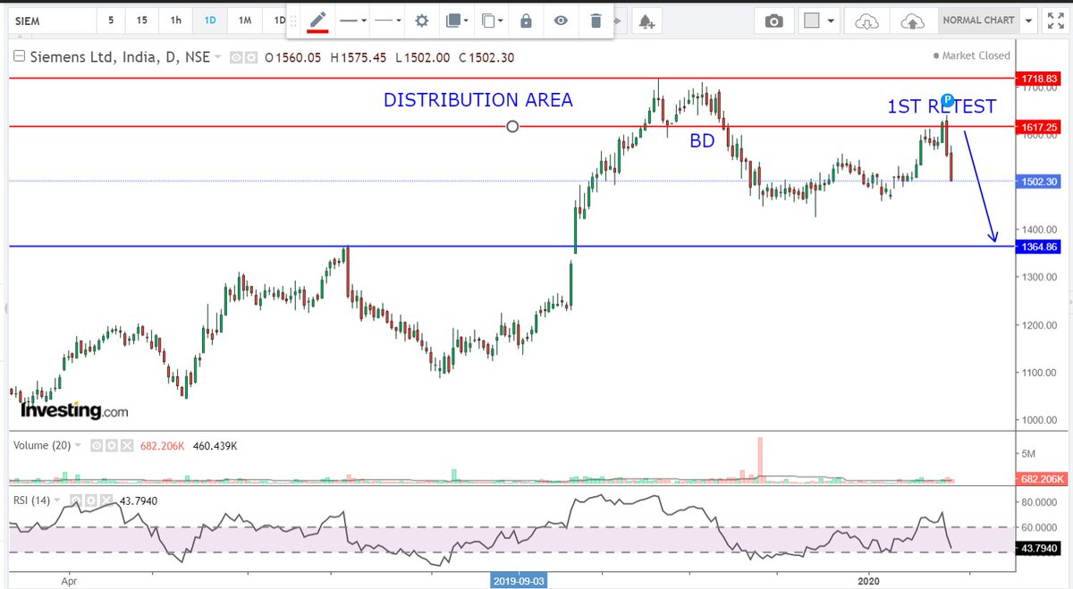The width and height of the screenshot is (1073, 589).
Task: Click the 1617.25 red price label
Action: click(x=1040, y=128)
